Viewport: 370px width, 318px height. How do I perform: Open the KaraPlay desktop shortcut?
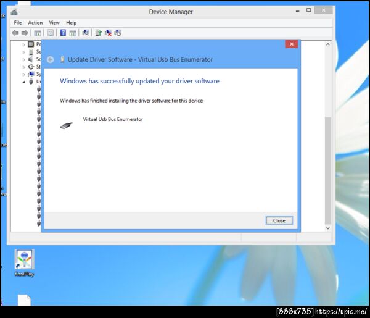click(x=24, y=263)
